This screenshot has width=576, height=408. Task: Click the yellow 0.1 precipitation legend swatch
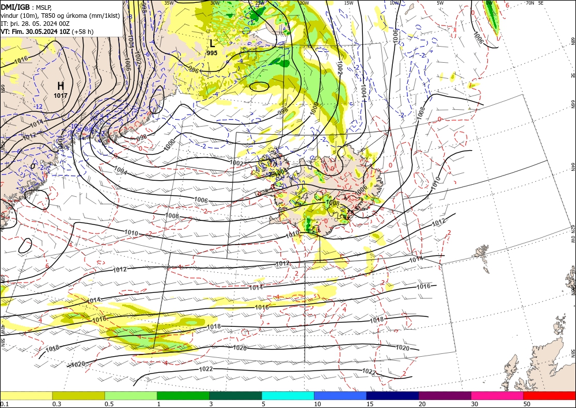point(26,395)
